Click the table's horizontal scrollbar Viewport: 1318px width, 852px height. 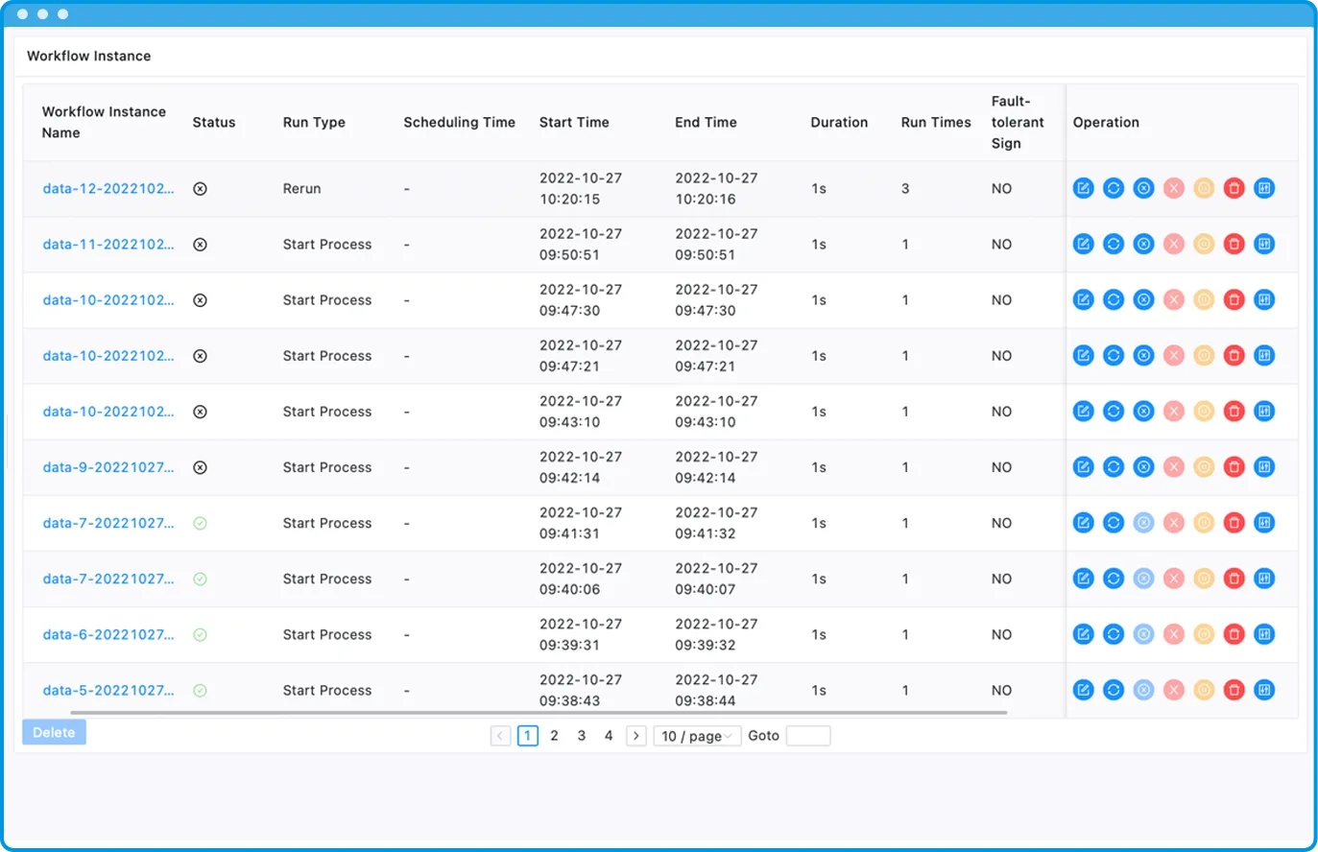538,713
